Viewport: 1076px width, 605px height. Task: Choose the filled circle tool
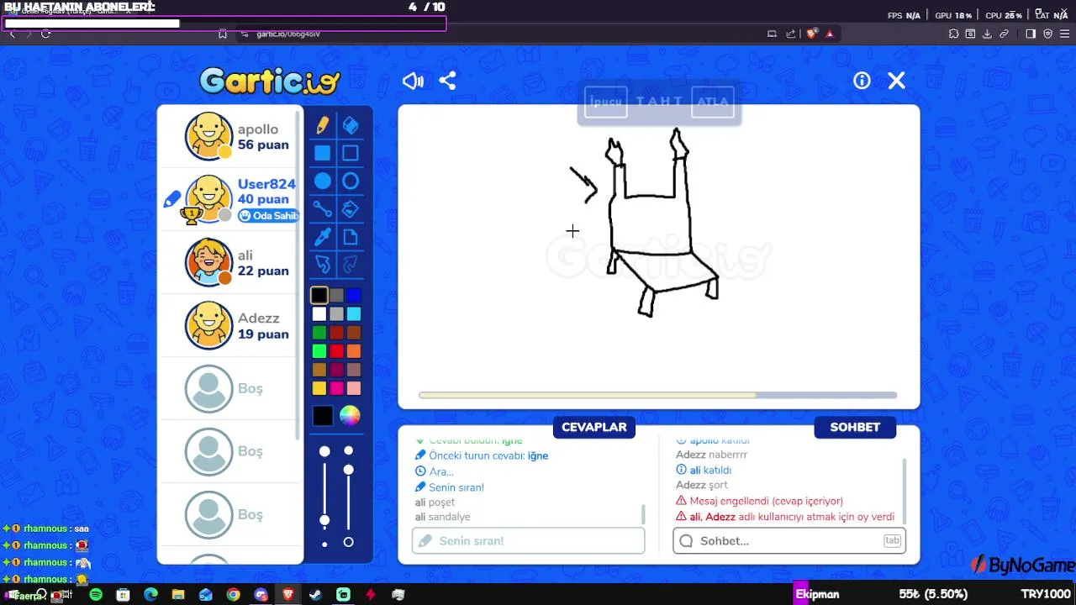pyautogui.click(x=323, y=181)
